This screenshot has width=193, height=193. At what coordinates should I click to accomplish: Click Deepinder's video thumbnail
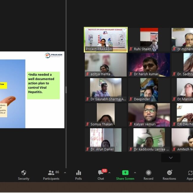(149, 89)
